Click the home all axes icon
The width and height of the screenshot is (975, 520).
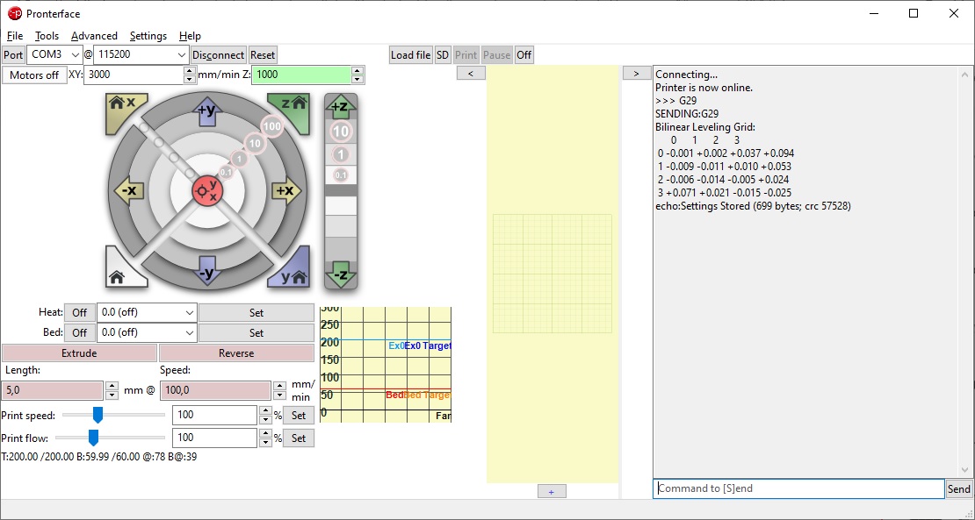[122, 270]
